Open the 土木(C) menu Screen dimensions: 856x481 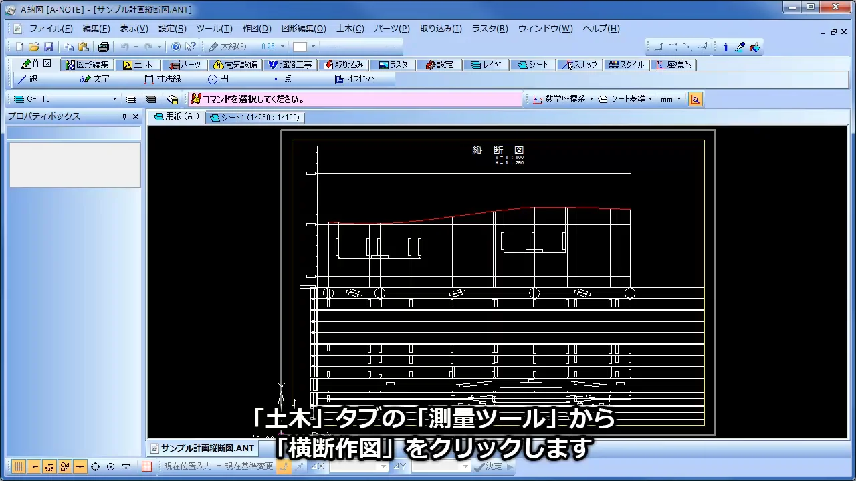pos(350,29)
